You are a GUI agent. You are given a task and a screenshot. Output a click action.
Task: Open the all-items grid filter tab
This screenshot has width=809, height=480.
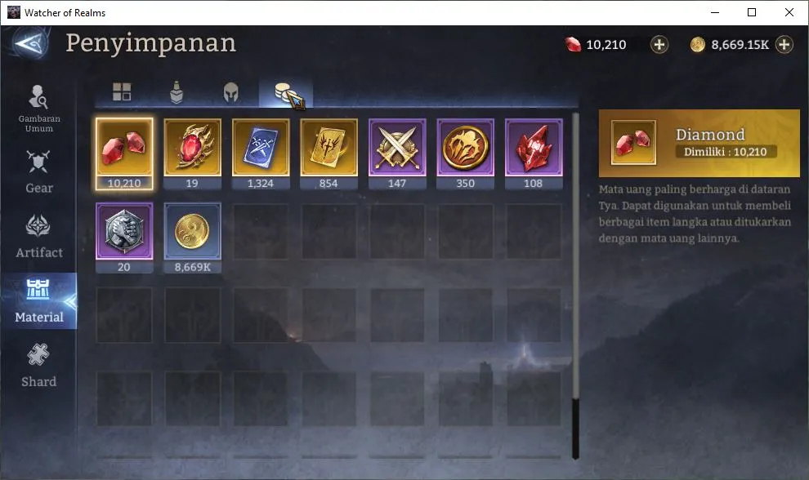click(x=122, y=91)
